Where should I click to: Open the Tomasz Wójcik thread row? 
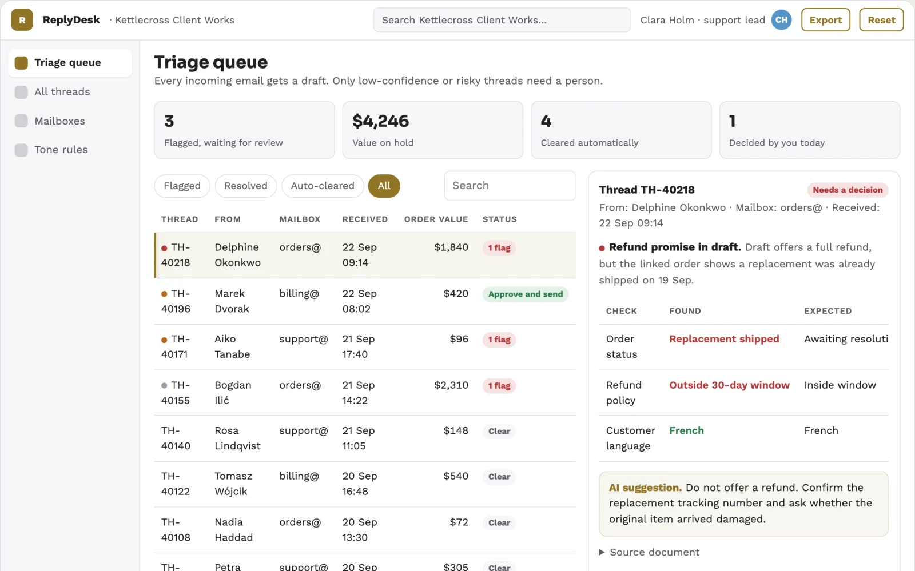(365, 484)
